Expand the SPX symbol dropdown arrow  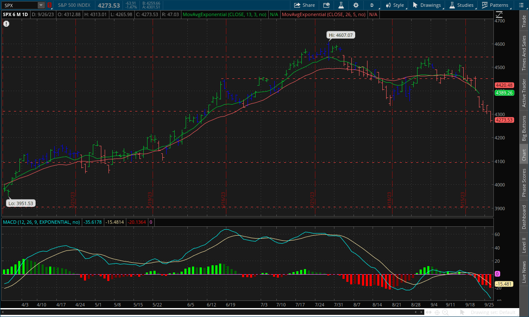point(41,5)
